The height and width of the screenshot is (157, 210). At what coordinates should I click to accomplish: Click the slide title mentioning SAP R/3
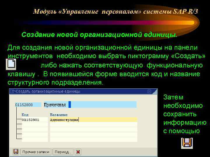116,12
